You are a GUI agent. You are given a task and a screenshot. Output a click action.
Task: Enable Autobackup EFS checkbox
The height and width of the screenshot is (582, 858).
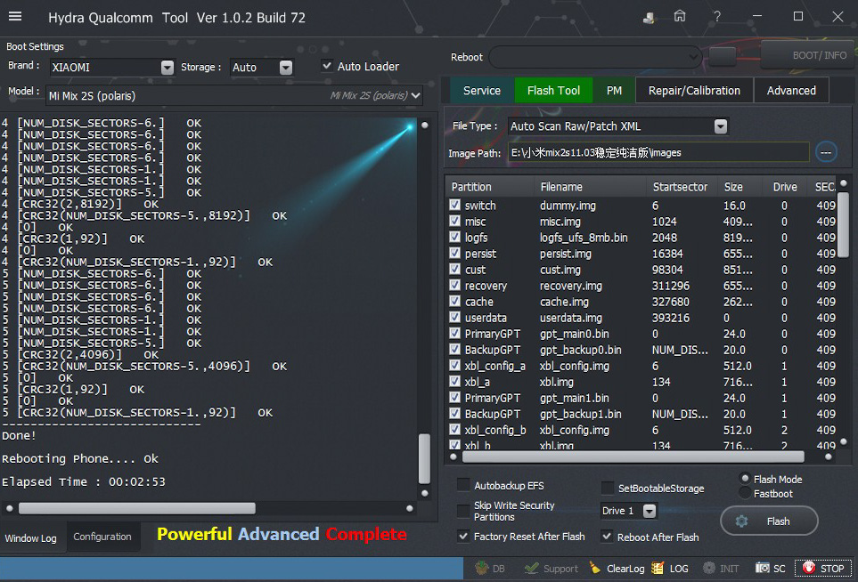(x=463, y=485)
